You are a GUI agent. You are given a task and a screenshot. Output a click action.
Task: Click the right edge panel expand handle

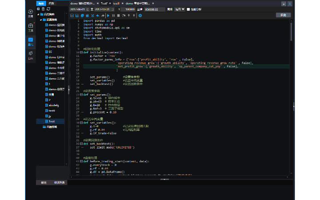coord(293,106)
